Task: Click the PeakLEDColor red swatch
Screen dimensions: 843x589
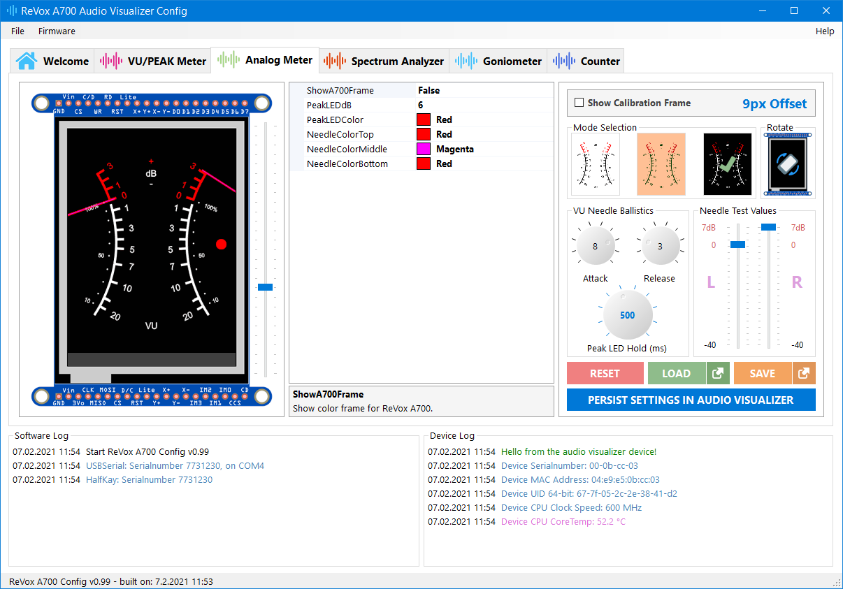Action: point(423,119)
